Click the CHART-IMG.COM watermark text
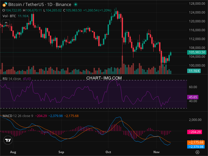 pos(104,78)
